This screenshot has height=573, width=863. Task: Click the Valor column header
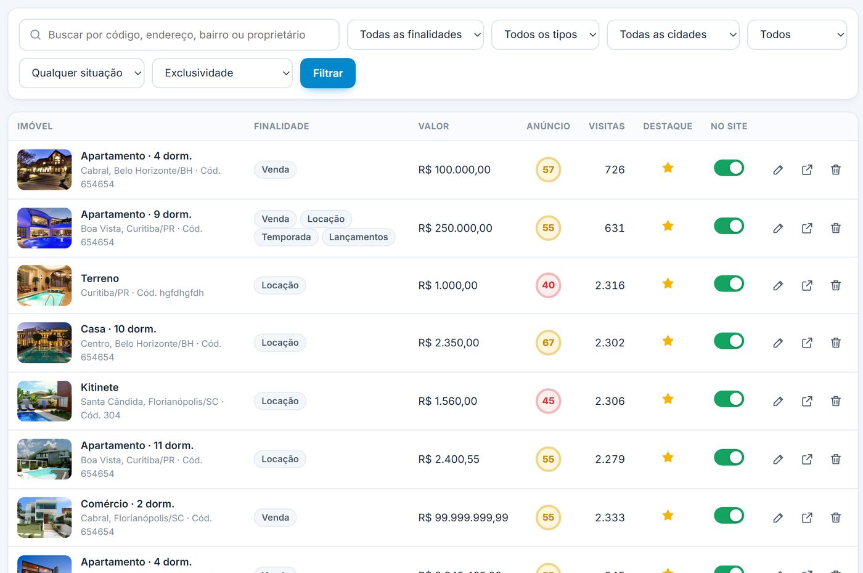433,126
